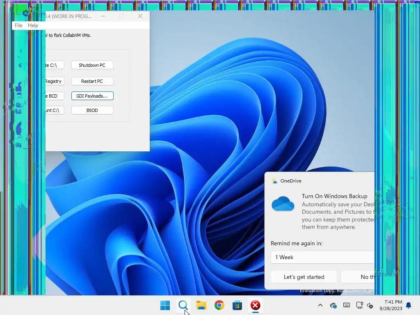
Task: Open File Explorer from taskbar
Action: click(x=201, y=305)
